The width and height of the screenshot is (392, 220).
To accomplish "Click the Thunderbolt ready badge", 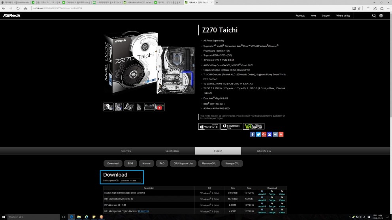I will (231, 127).
